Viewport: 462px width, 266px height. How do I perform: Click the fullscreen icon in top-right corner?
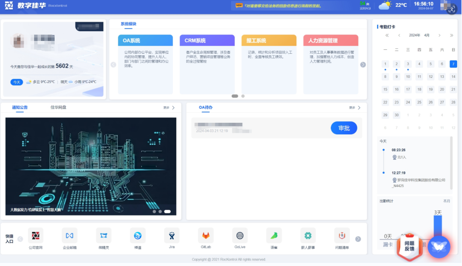[x=452, y=10]
